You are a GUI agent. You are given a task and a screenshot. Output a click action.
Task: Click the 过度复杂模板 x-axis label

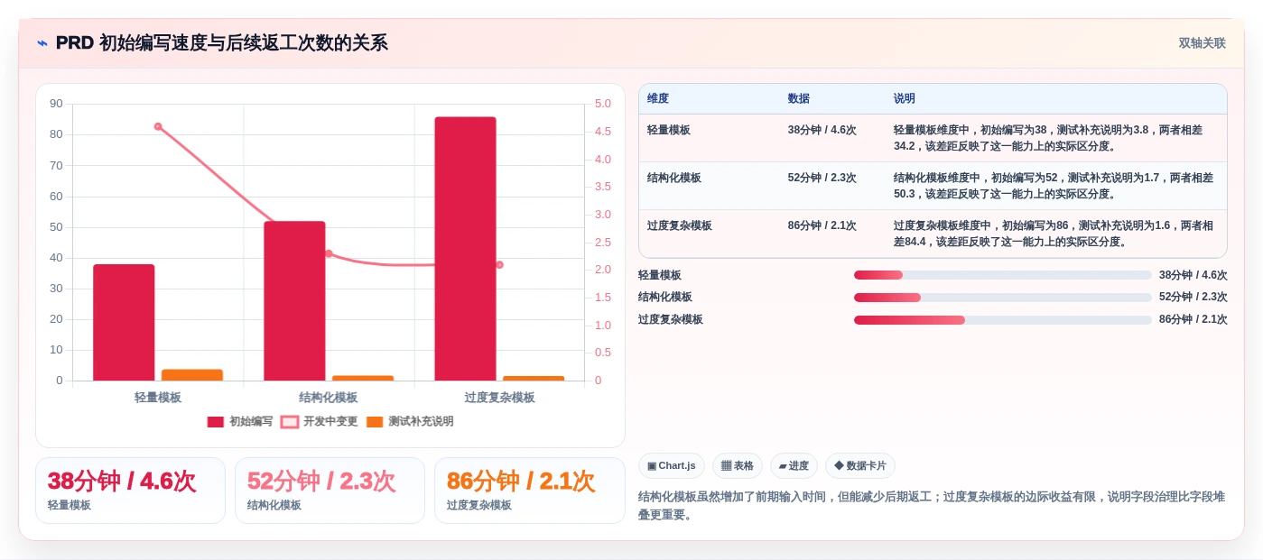[499, 397]
